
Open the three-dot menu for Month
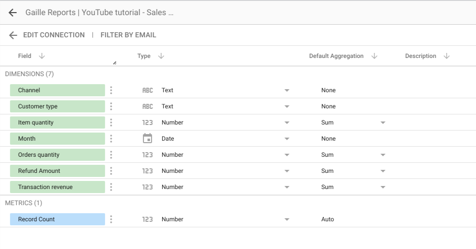pos(111,139)
